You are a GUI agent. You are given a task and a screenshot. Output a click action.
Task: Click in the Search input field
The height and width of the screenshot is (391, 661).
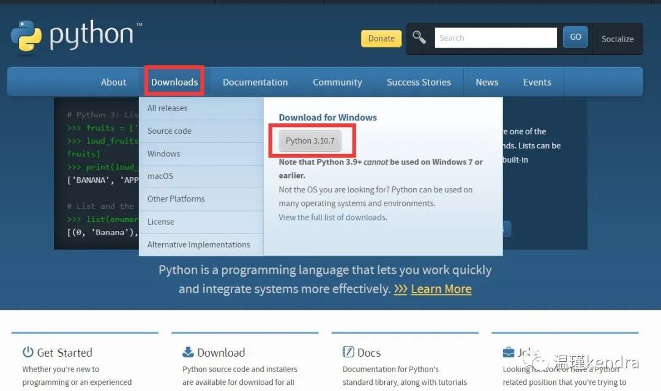pyautogui.click(x=496, y=38)
